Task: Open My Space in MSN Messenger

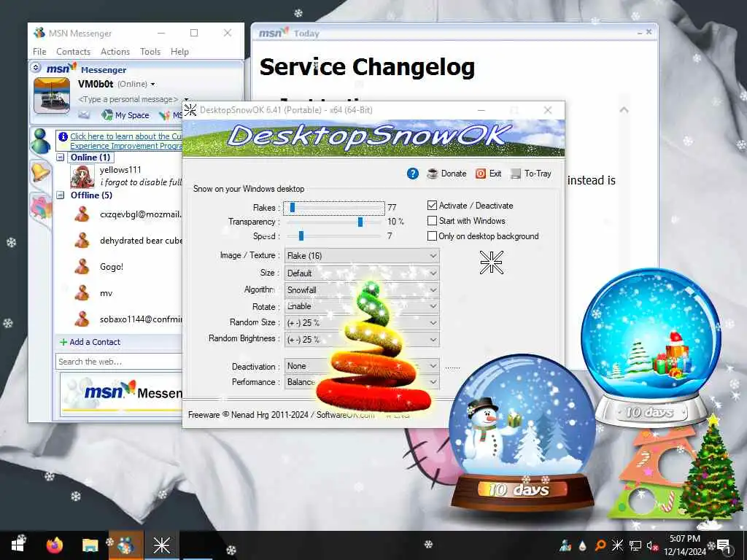Action: point(125,114)
